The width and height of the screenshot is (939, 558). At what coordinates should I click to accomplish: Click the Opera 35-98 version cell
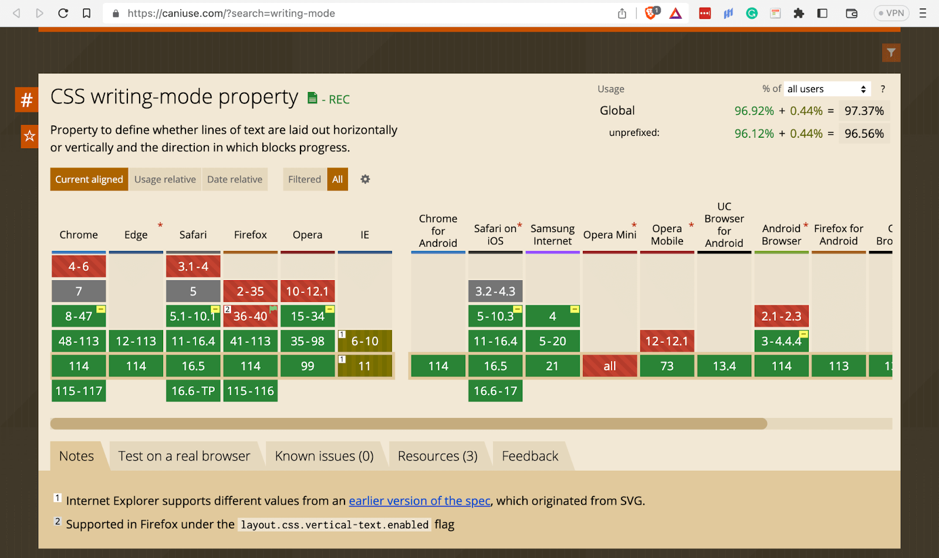pyautogui.click(x=308, y=341)
